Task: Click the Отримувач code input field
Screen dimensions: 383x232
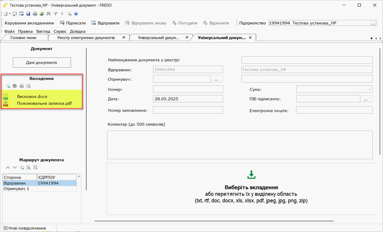Action: pyautogui.click(x=182, y=79)
